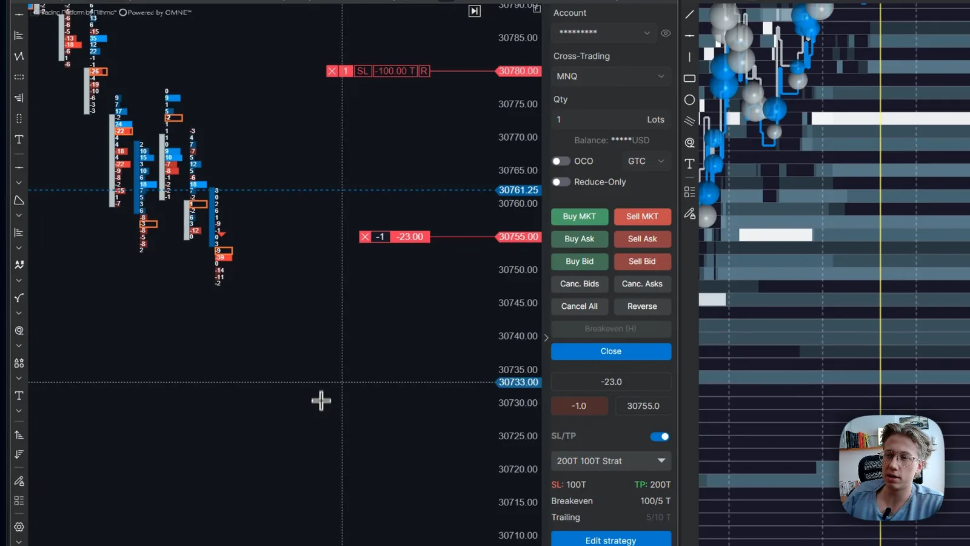Toggle the lock drawings pencil in heatmap toolbar
The width and height of the screenshot is (970, 546).
[689, 214]
